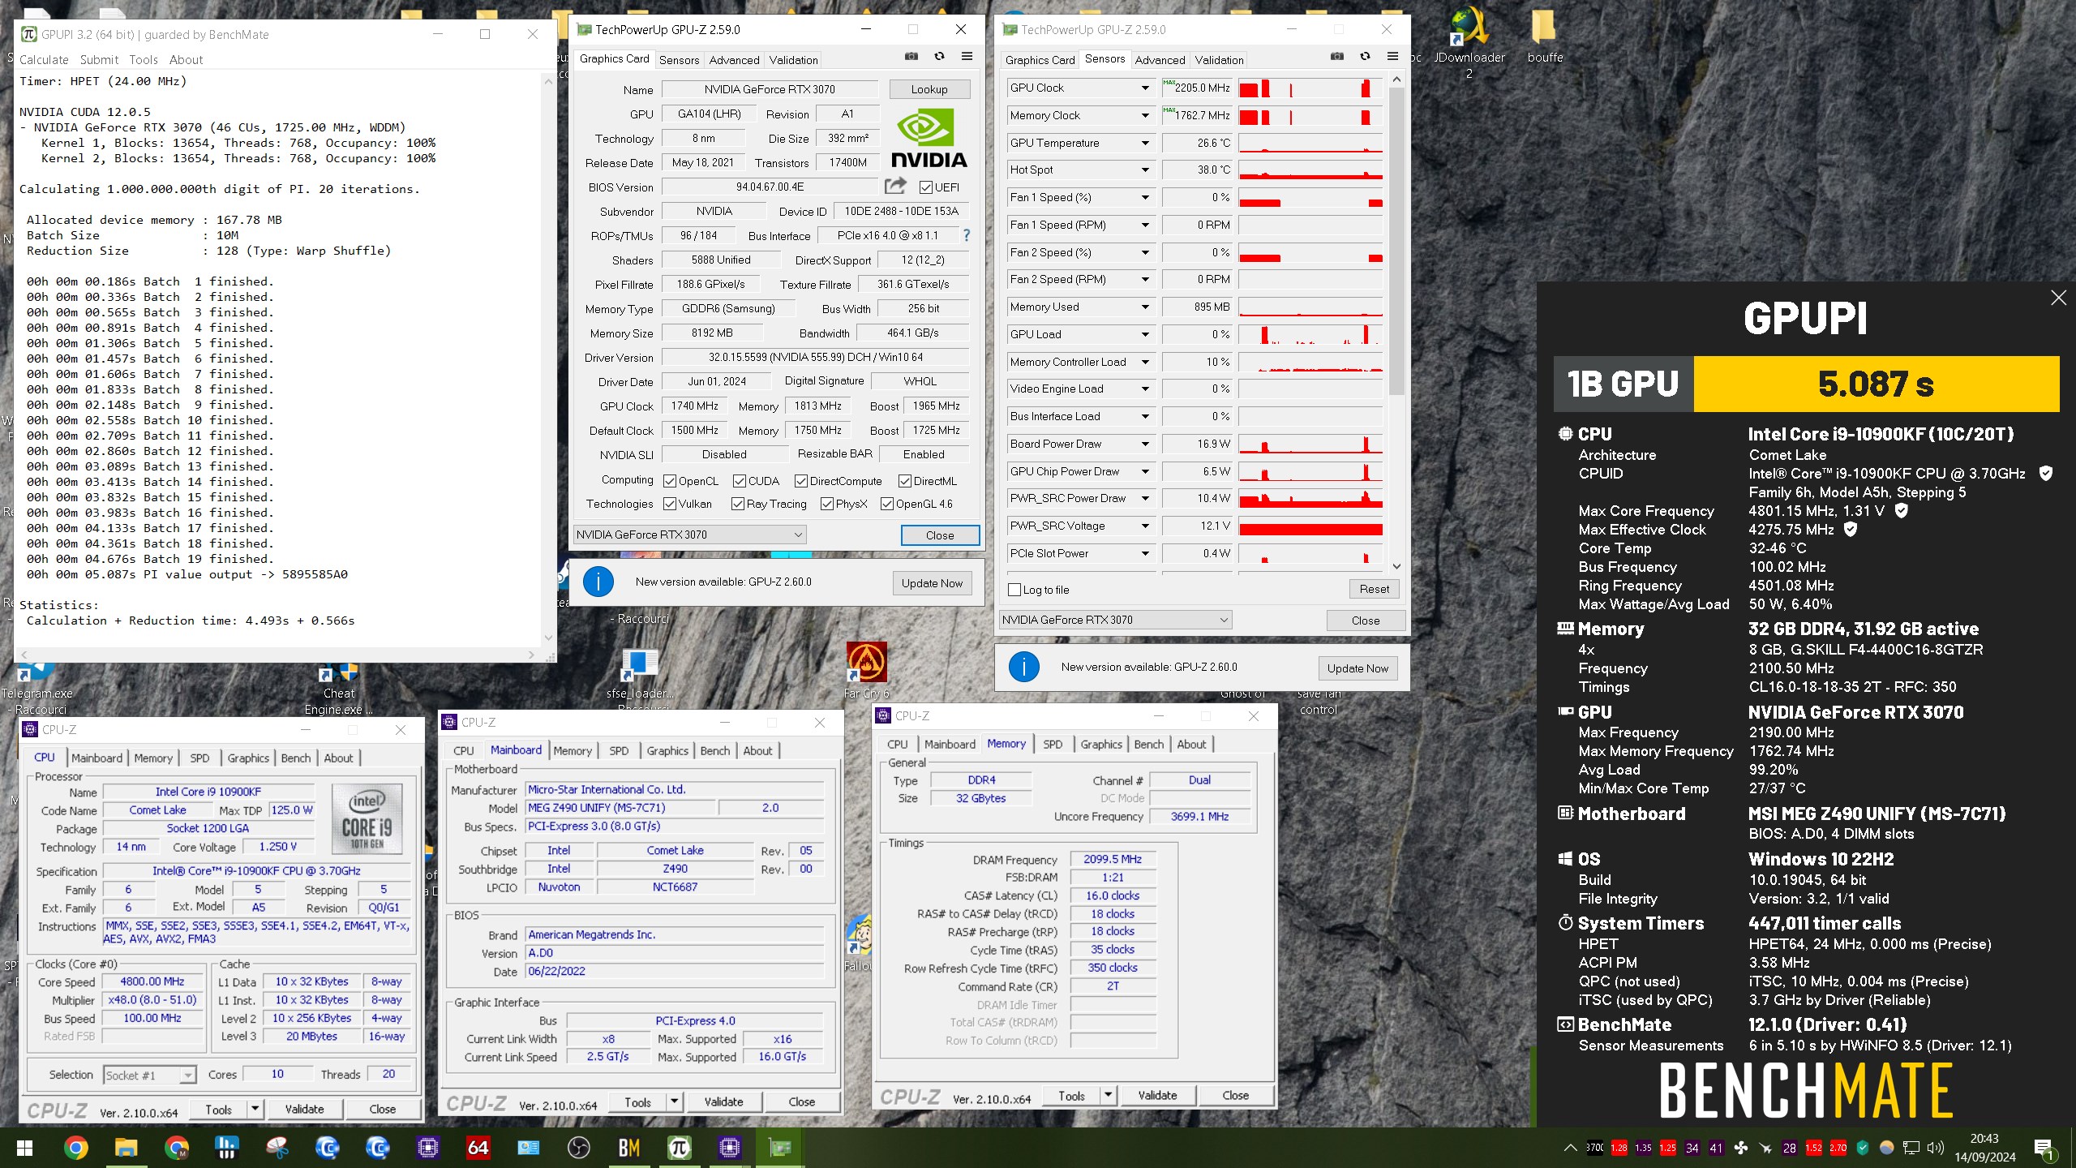2076x1168 pixels.
Task: Open Far Cry 6 desktop shortcut
Action: (x=866, y=670)
